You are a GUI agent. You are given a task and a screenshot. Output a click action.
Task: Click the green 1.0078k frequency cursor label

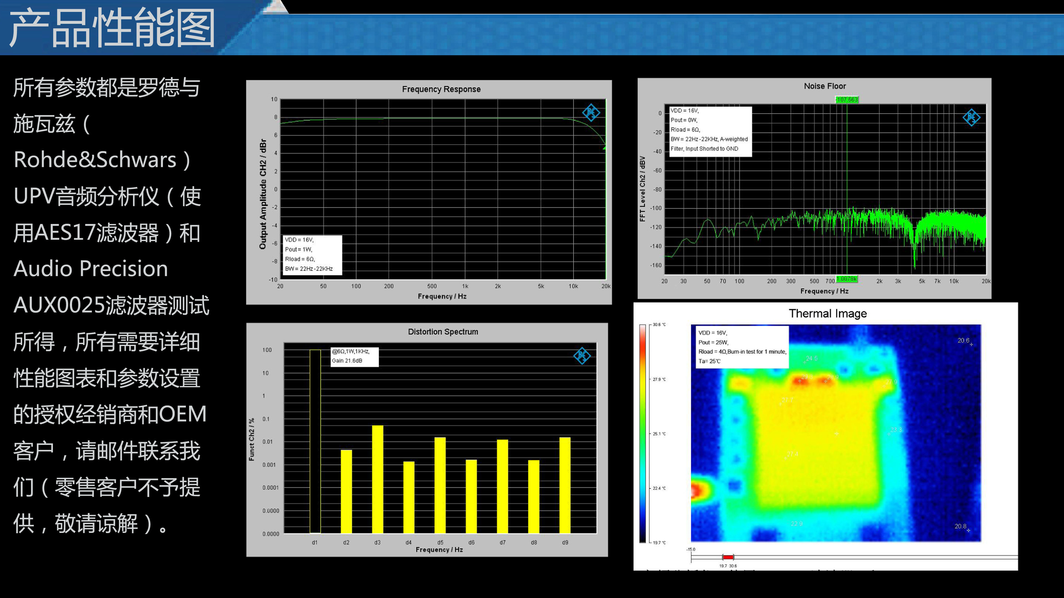tap(846, 279)
